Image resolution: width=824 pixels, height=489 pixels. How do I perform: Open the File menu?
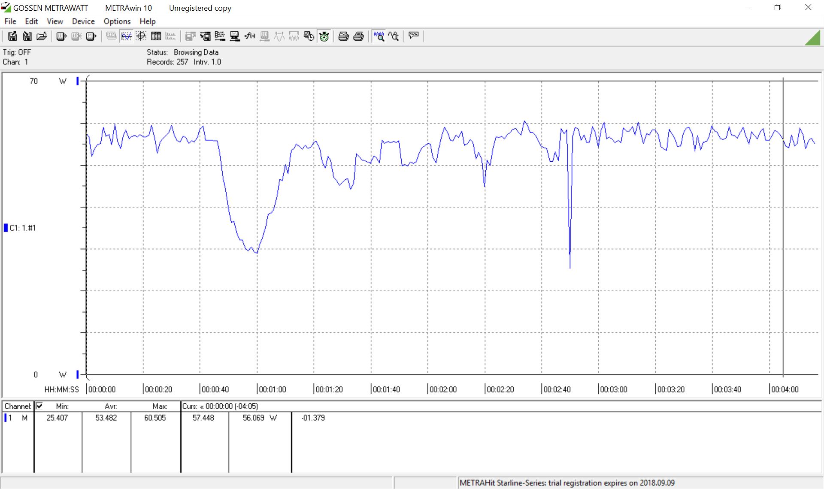[10, 21]
